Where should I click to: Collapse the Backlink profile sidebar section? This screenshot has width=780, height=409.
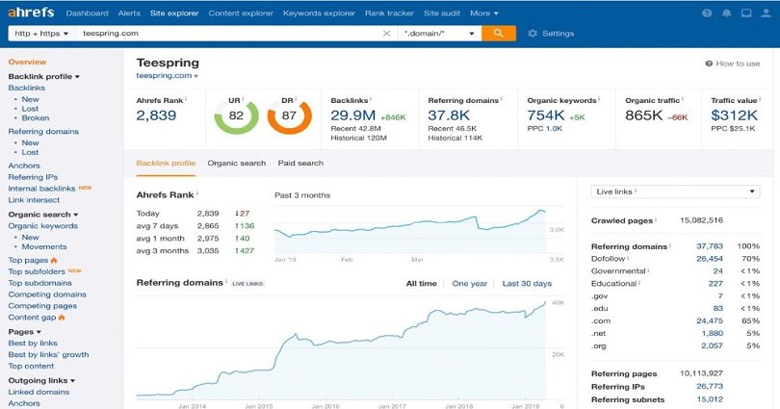[x=43, y=77]
